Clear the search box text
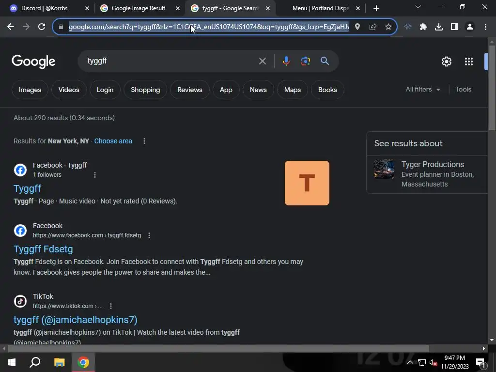The height and width of the screenshot is (372, 496). click(262, 61)
